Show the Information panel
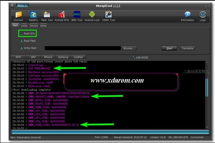 [x=187, y=16]
